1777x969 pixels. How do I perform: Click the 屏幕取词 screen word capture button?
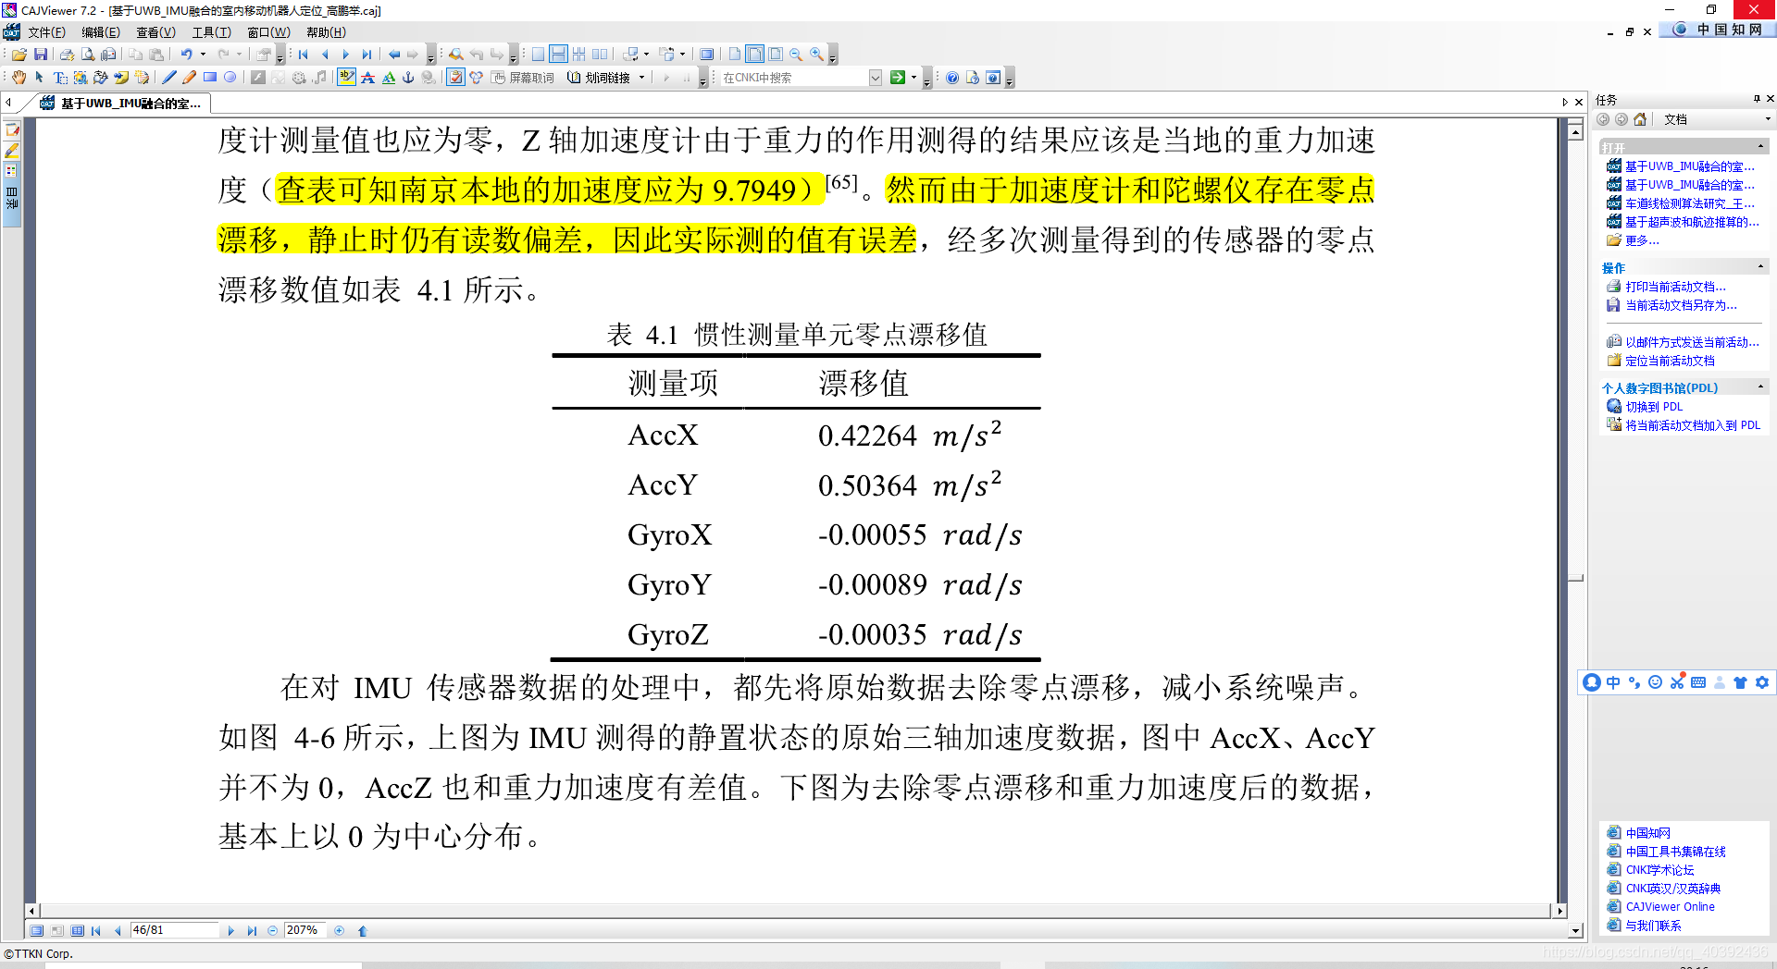click(x=524, y=78)
